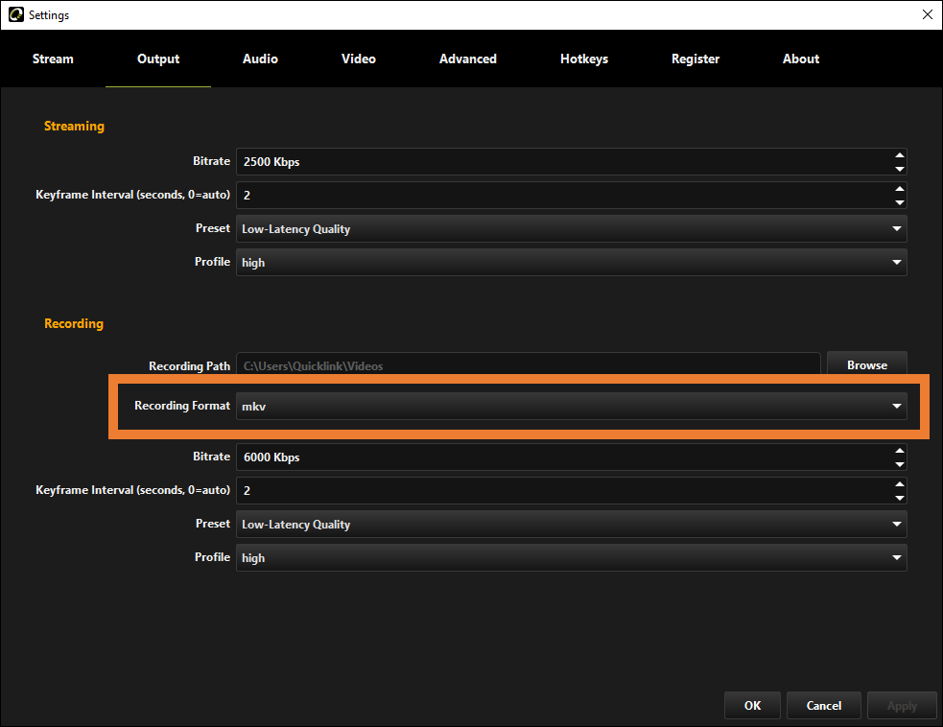This screenshot has width=943, height=727.
Task: Click the Apply button
Action: [902, 705]
